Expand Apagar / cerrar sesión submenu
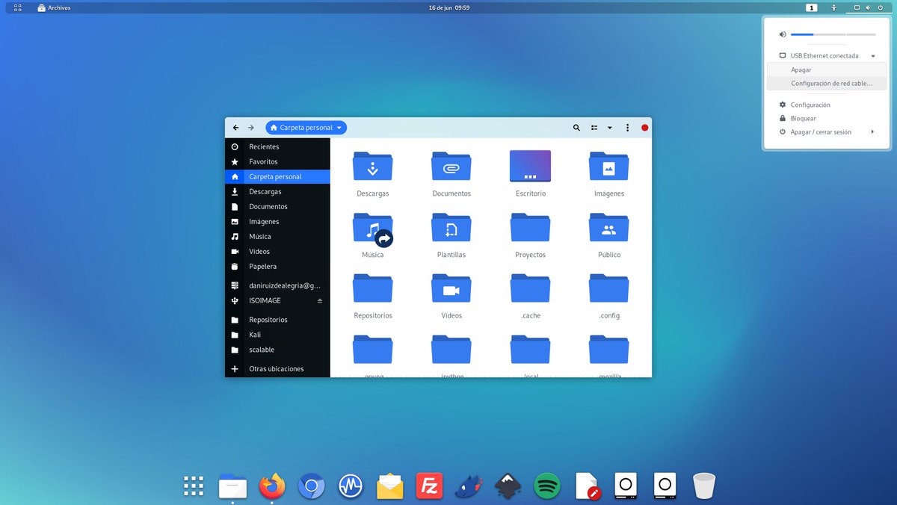The height and width of the screenshot is (505, 897). (x=827, y=132)
